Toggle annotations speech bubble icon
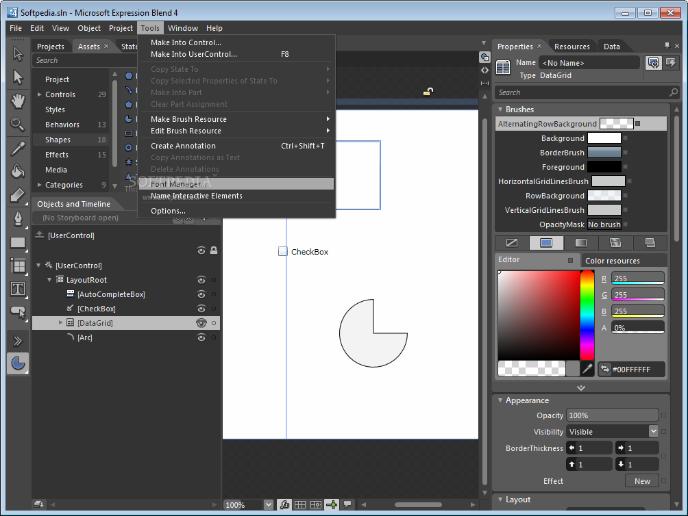Image resolution: width=688 pixels, height=516 pixels. (x=347, y=504)
